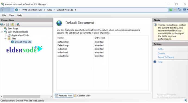This screenshot has width=188, height=103.
Task: Switch to Features View tab
Action: (64, 96)
